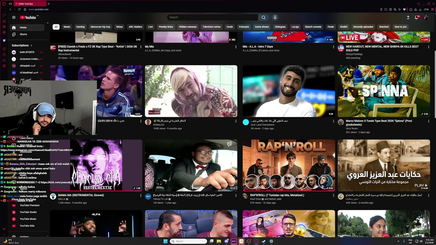Screen dimensions: 436x245
Task: Click the search magnifier button on YouTube
Action: pyautogui.click(x=263, y=17)
